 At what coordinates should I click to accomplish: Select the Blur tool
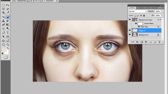point(3,28)
